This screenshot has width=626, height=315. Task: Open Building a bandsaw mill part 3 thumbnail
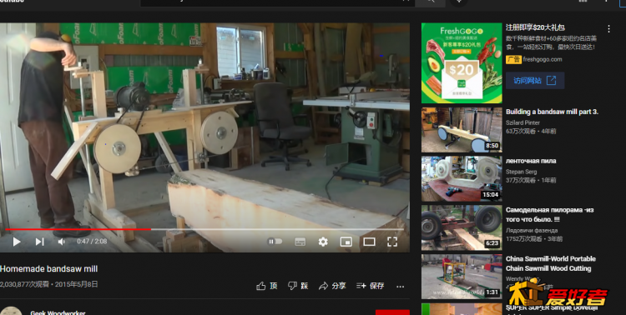tap(462, 130)
